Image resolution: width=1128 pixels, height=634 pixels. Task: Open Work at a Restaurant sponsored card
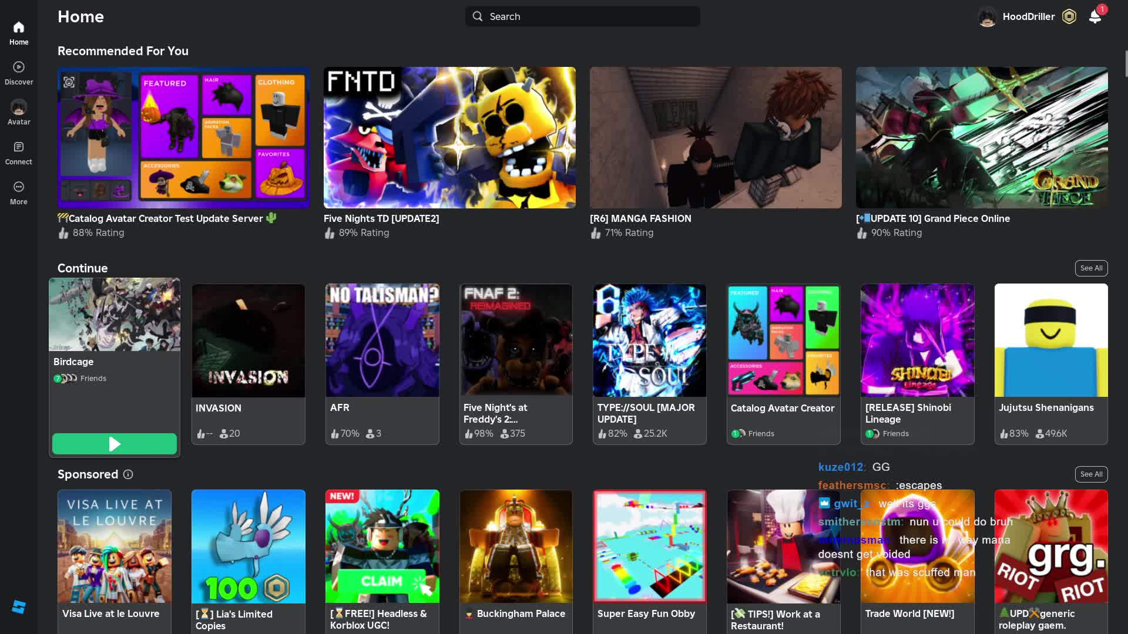tap(784, 561)
